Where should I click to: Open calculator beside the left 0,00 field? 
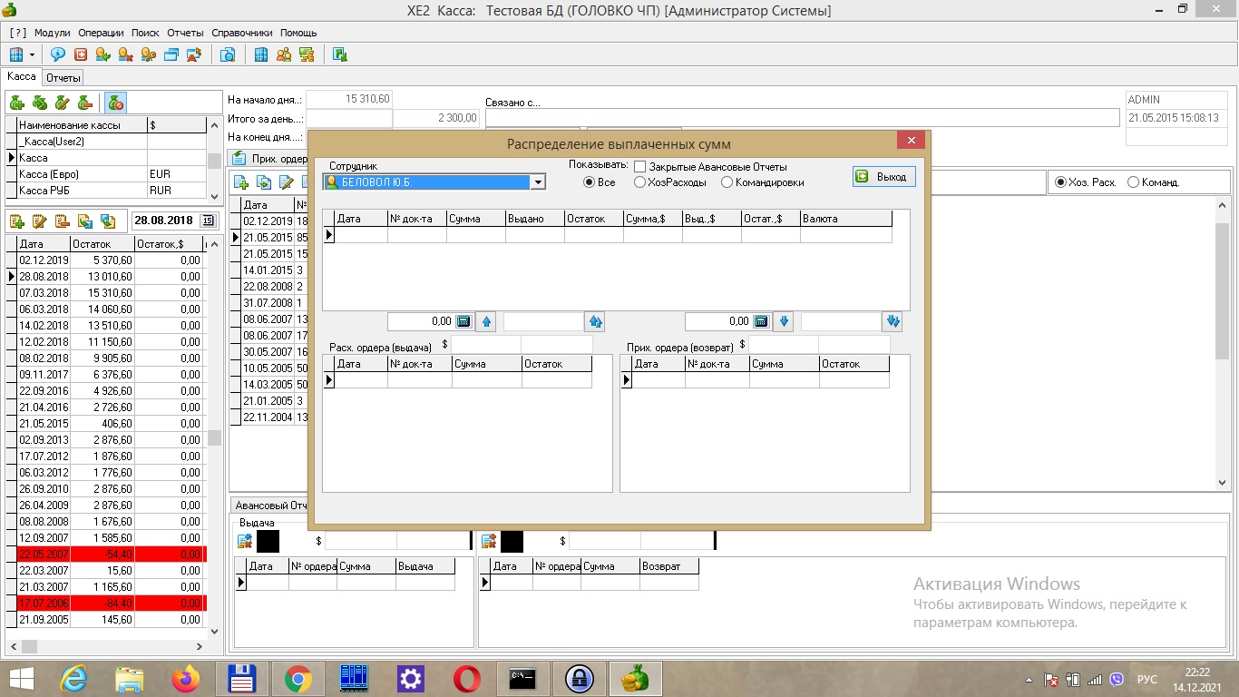tap(463, 321)
